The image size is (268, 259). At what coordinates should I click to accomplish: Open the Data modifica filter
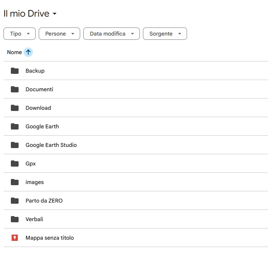(111, 34)
